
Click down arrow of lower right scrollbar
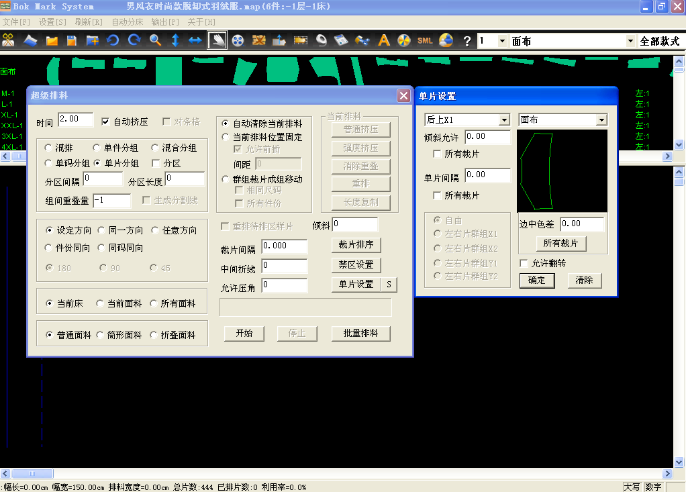point(679,462)
